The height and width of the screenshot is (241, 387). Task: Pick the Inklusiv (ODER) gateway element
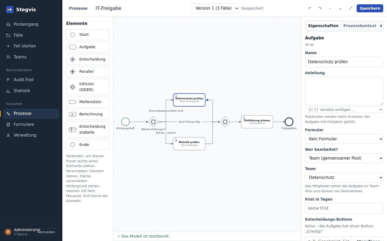click(88, 87)
